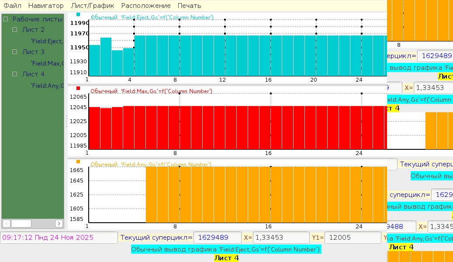This screenshot has width=453, height=262.
Task: Click the date and time field
Action: pyautogui.click(x=59, y=238)
